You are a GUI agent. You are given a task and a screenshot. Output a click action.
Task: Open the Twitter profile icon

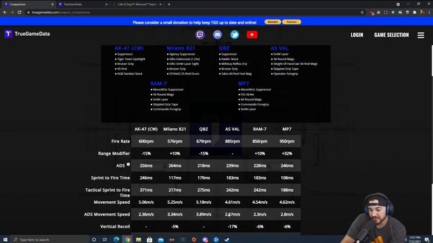(235, 34)
